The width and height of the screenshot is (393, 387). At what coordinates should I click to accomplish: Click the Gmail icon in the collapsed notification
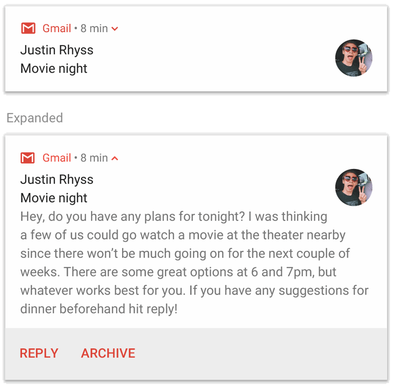coord(28,28)
